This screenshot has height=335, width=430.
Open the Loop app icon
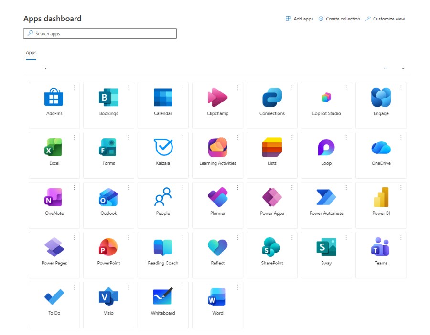coord(326,147)
